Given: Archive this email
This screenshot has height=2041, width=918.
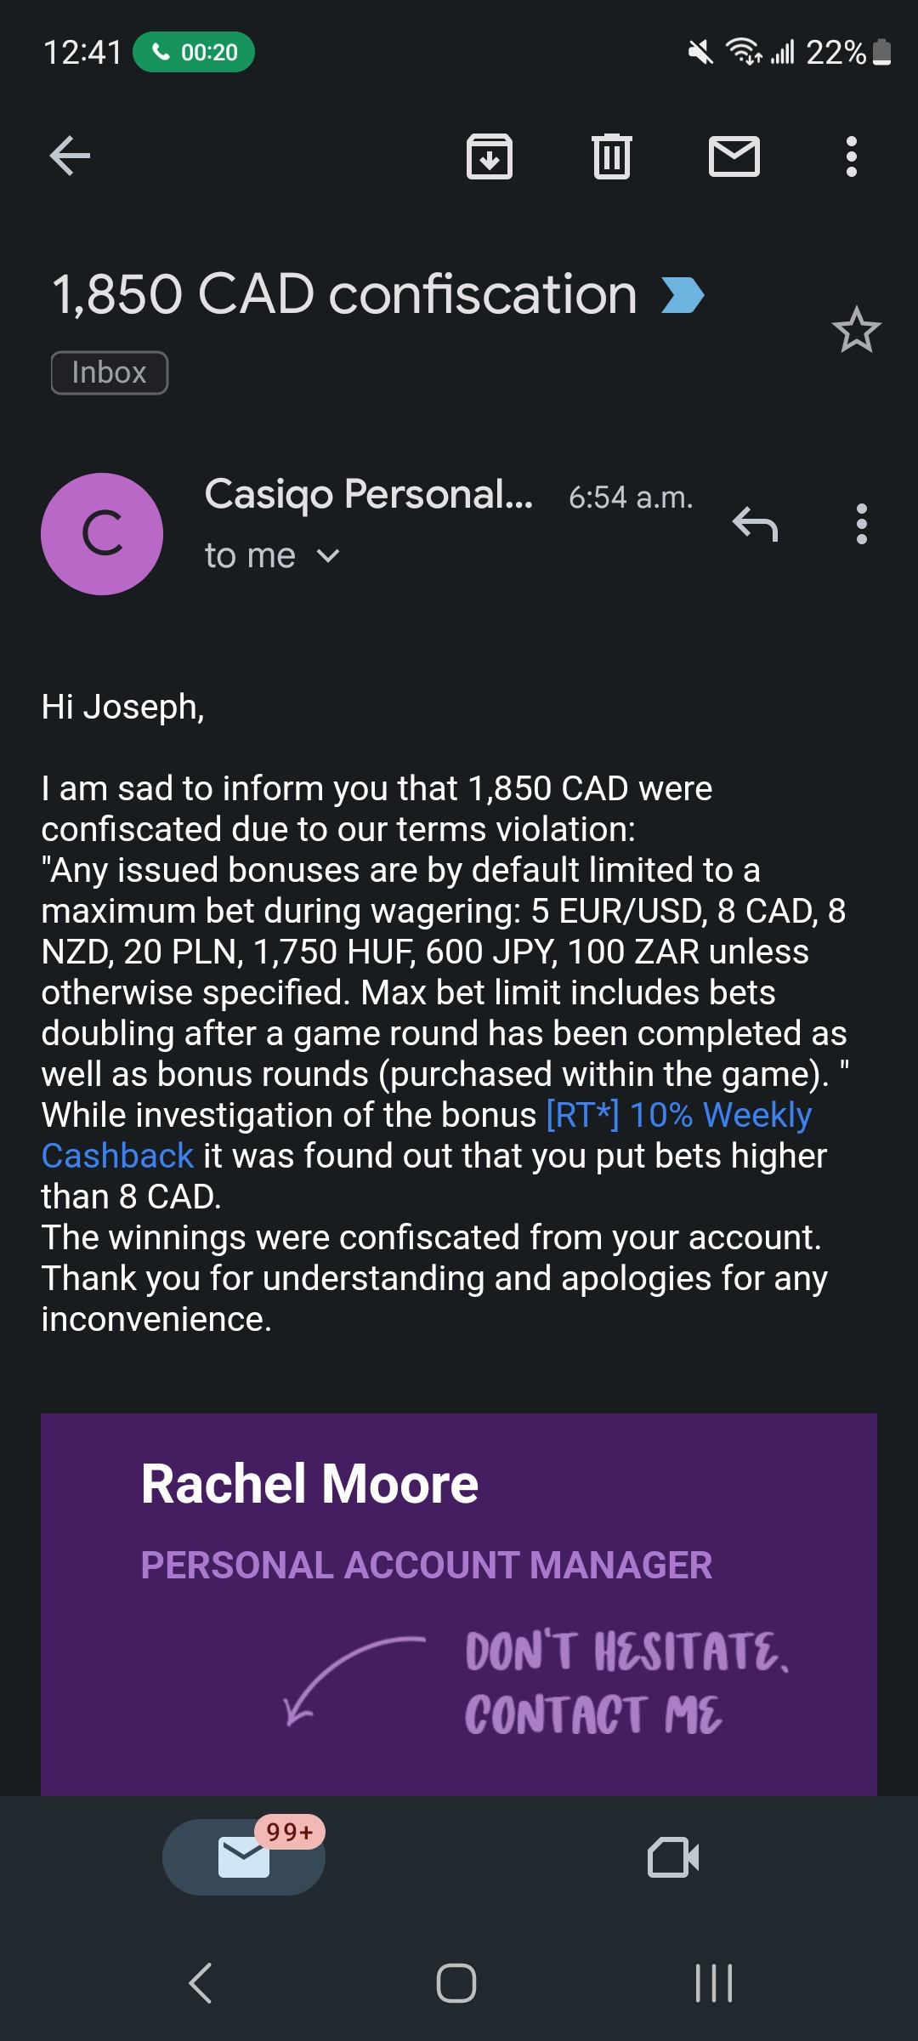Looking at the screenshot, I should coord(490,156).
